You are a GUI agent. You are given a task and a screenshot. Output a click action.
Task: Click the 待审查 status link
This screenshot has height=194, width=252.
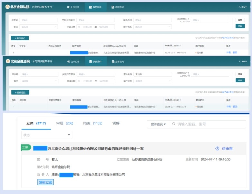(227, 148)
